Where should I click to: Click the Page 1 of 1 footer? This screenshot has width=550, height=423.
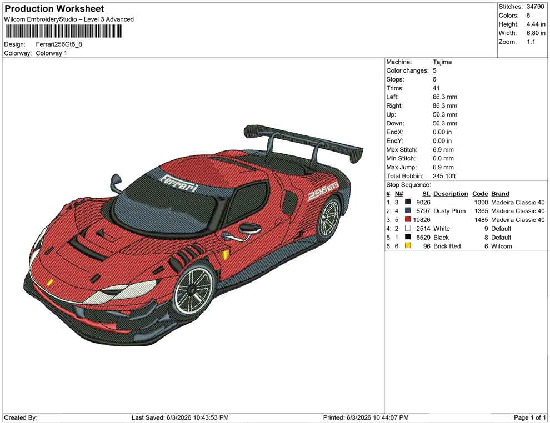tap(529, 417)
